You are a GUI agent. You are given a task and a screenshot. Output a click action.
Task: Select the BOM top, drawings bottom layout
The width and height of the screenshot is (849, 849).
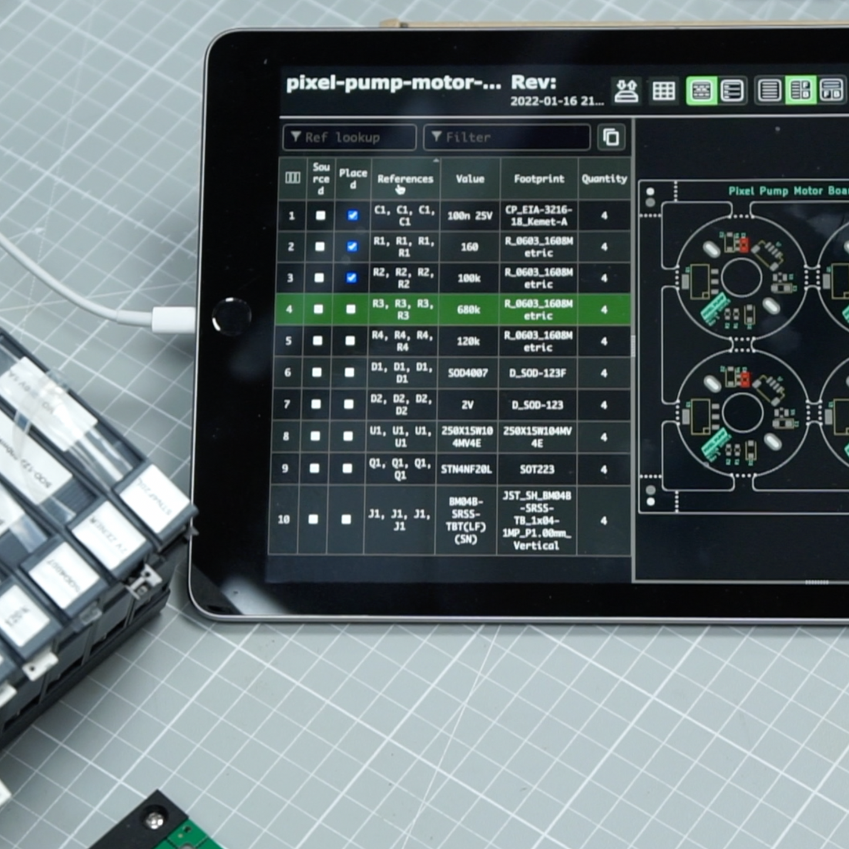pos(831,91)
